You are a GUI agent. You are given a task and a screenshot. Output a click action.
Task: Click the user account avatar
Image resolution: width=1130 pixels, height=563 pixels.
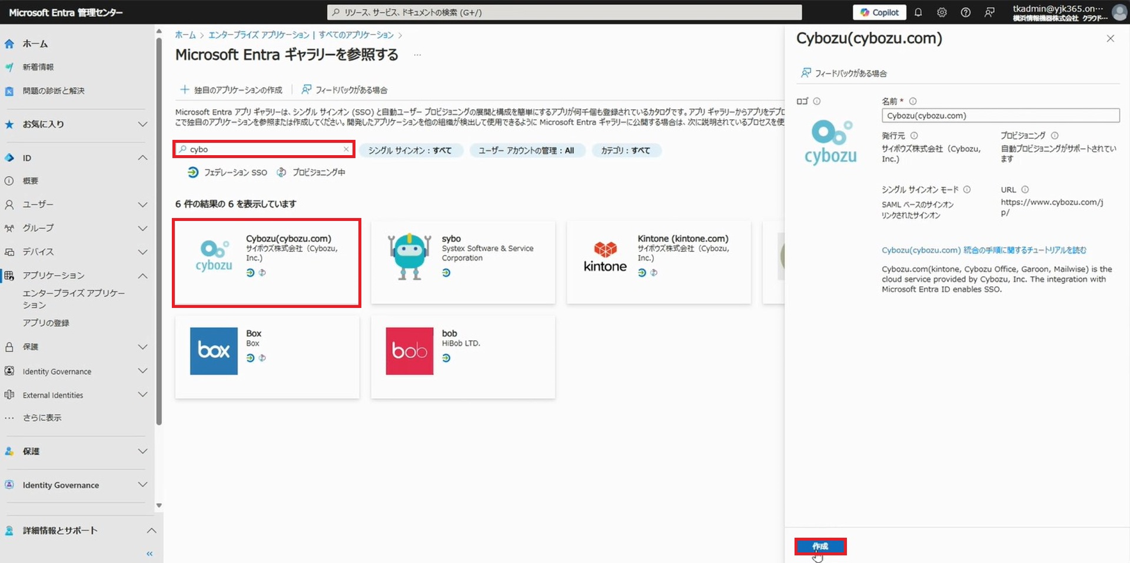click(x=1119, y=12)
